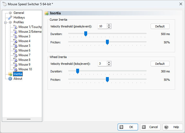
Task: Decrease cursor velocity threshold with down arrow
Action: (x=109, y=27)
